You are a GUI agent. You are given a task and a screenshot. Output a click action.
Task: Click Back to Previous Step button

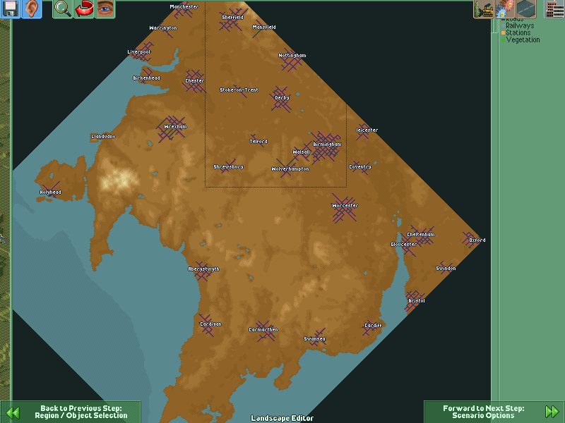pos(70,412)
